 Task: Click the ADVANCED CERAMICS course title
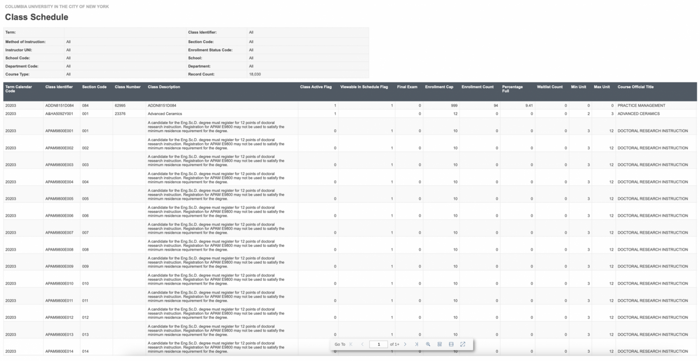(x=638, y=114)
